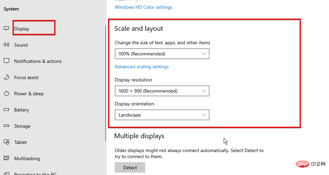Image resolution: width=329 pixels, height=175 pixels.
Task: Click 'Change the size of text, apps' label
Action: click(162, 43)
